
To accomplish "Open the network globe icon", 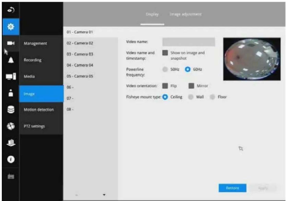I will coord(11,126).
